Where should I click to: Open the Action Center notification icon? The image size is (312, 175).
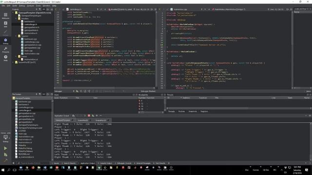pos(307,170)
